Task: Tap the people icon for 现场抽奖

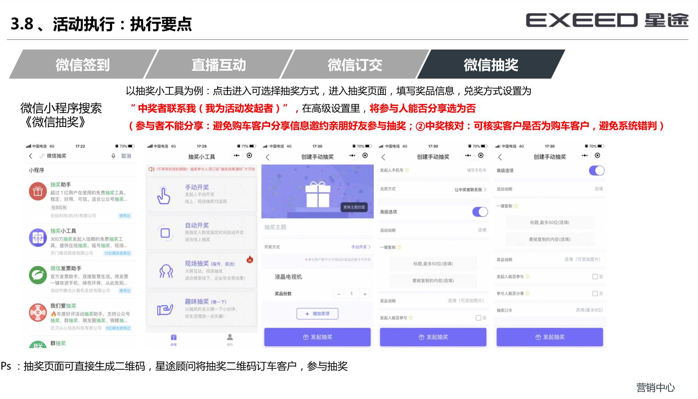Action: point(166,271)
